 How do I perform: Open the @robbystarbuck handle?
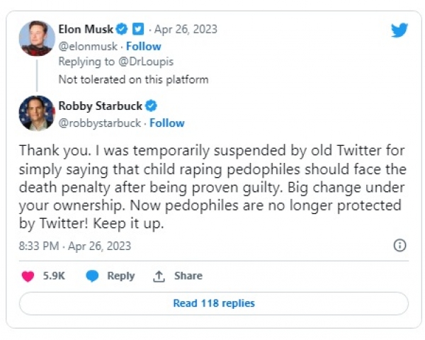coord(100,123)
